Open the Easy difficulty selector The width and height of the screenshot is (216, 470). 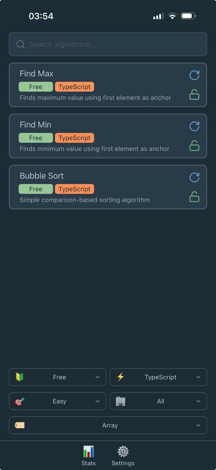click(x=57, y=401)
